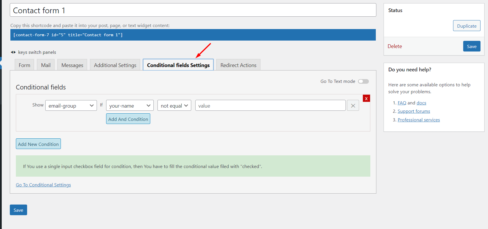Duplicate the contact form
The width and height of the screenshot is (488, 229).
point(467,26)
